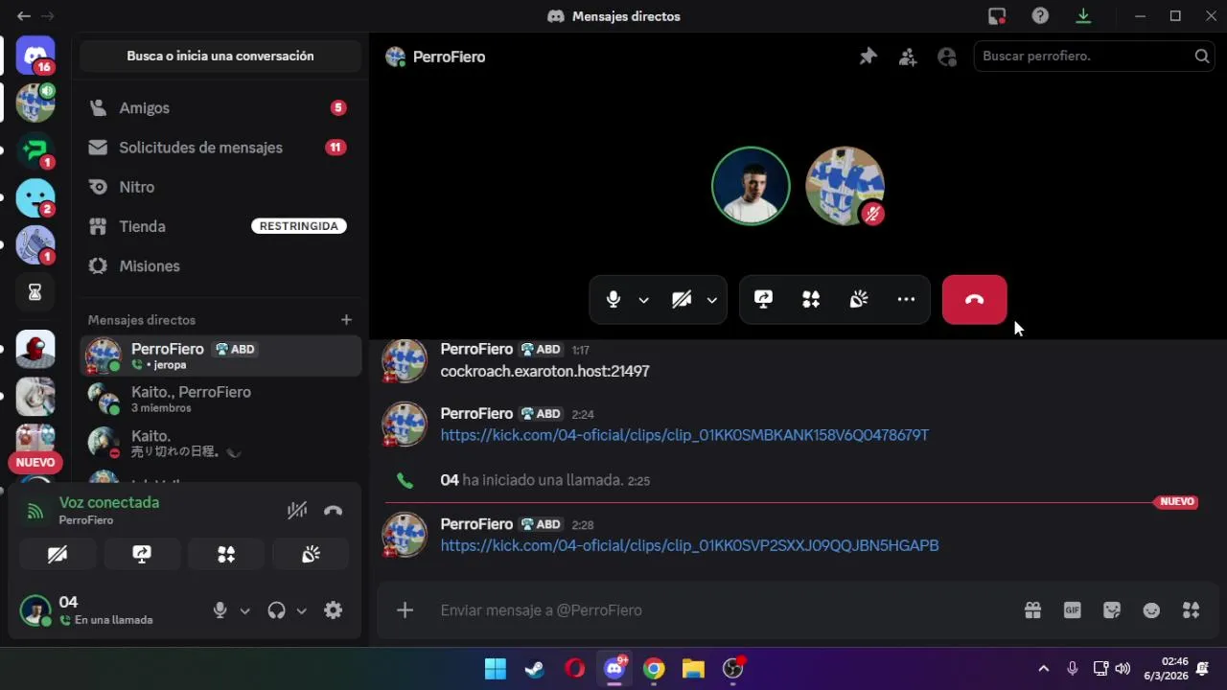Open soundboard from the voice panel

click(x=311, y=554)
